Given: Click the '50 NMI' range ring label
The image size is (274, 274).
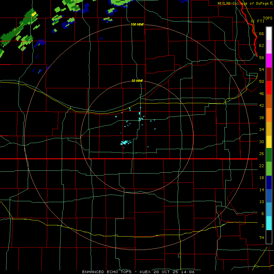Looking at the screenshot, I should tap(137, 81).
